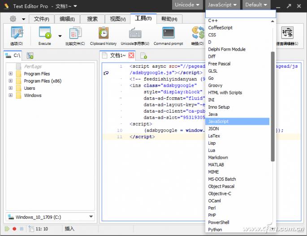Select Markdown from the language list
Screen dimensions: 307x236
(218, 157)
